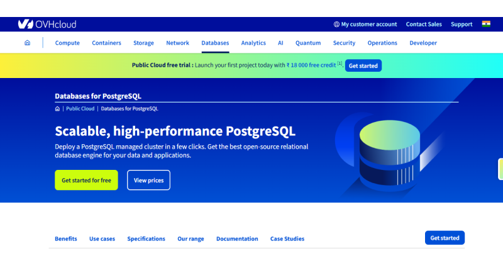Viewport: 503px width, 280px height.
Task: Click the OVHcloud logo
Action: [x=47, y=24]
